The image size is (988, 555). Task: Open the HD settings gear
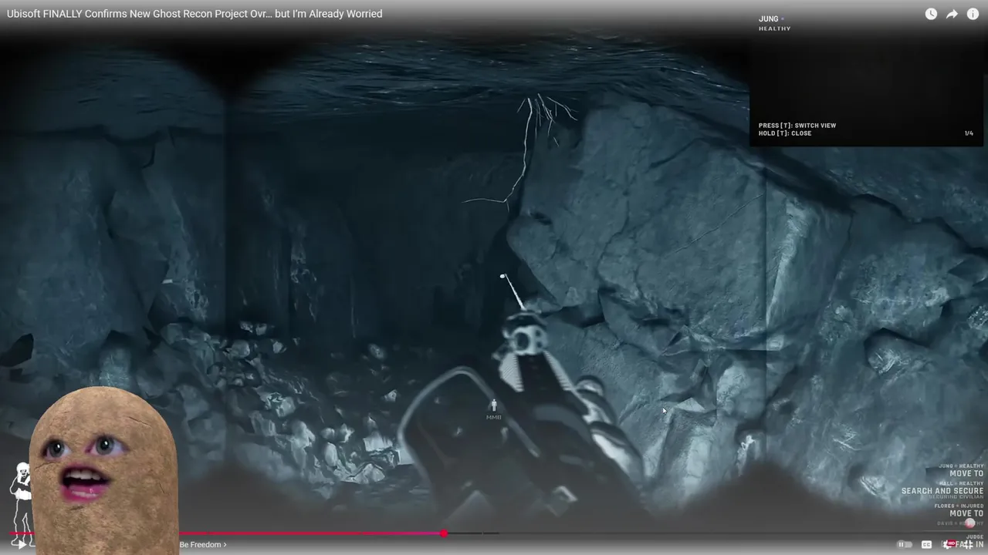(949, 544)
